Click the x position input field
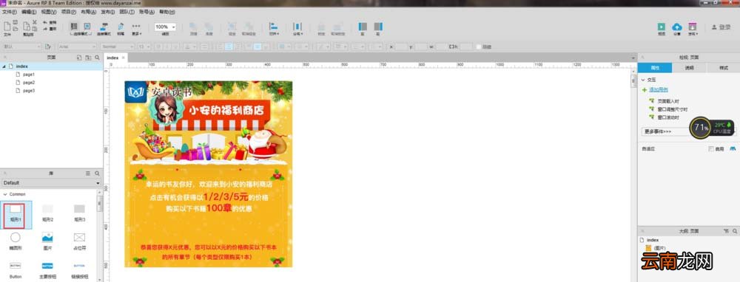 [401, 47]
